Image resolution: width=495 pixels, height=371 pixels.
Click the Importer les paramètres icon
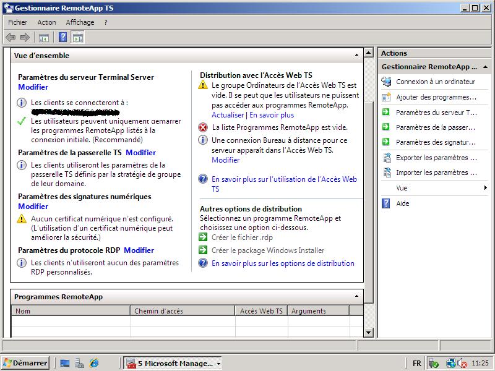387,173
